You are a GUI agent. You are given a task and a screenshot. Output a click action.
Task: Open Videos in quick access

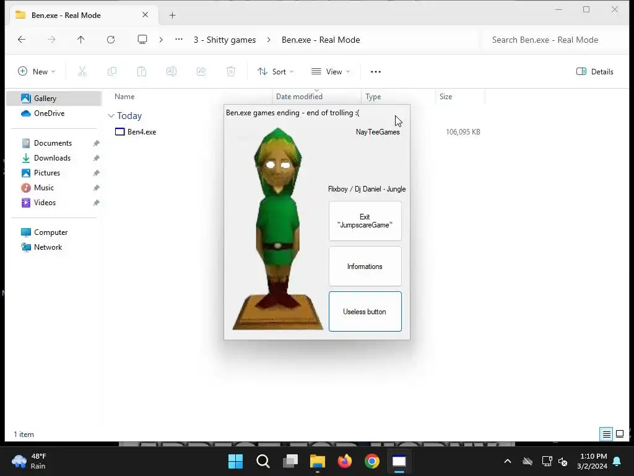click(x=45, y=203)
